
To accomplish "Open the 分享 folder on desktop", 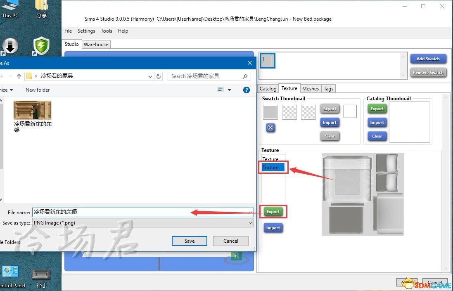I will click(42, 9).
